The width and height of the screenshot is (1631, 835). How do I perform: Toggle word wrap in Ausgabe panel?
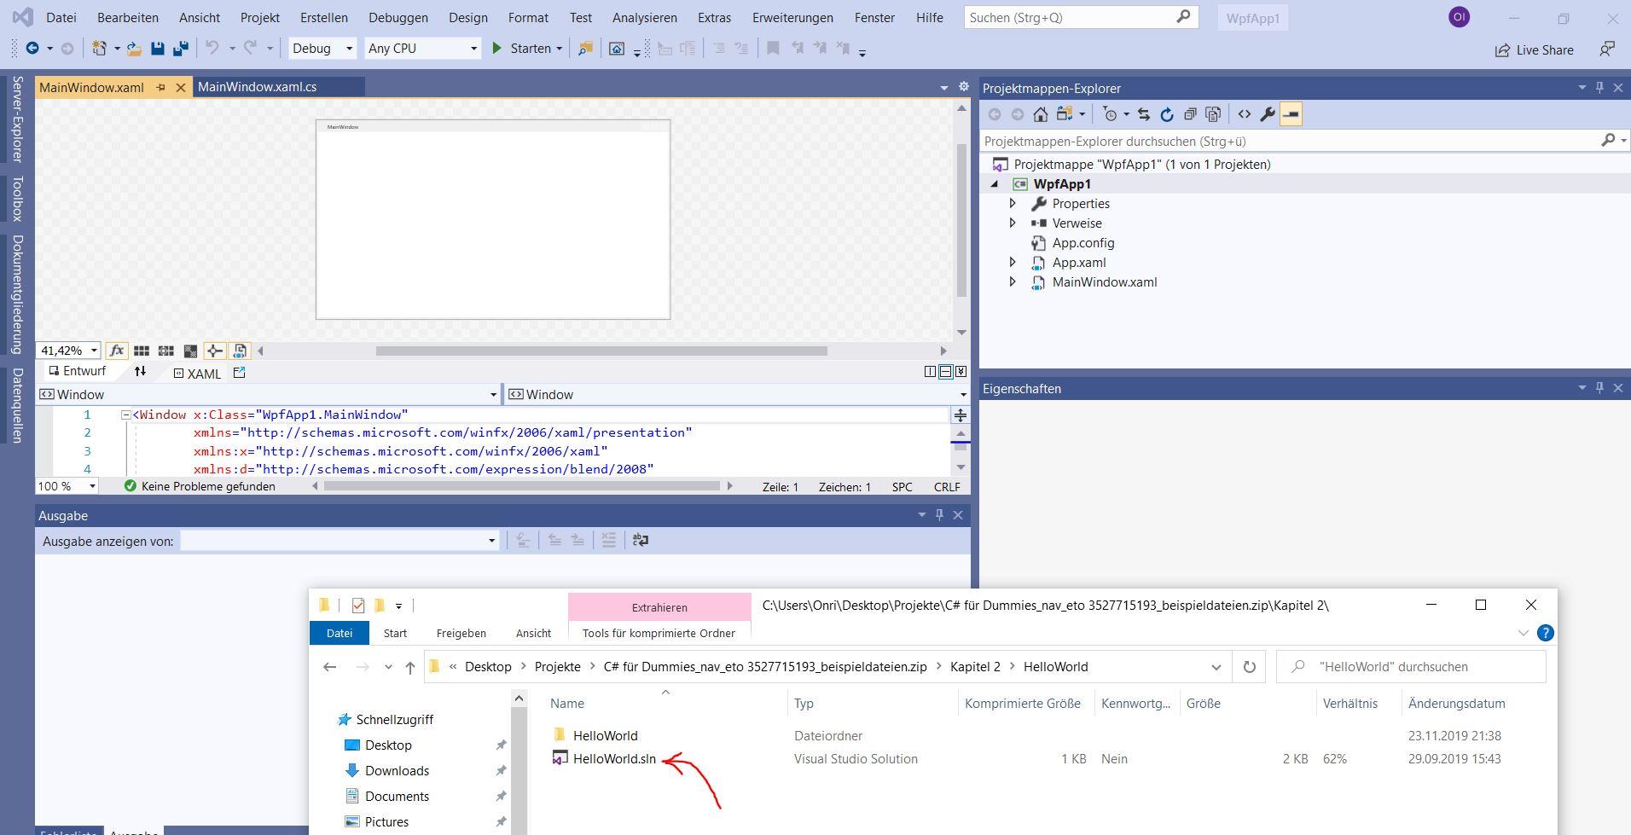tap(641, 540)
